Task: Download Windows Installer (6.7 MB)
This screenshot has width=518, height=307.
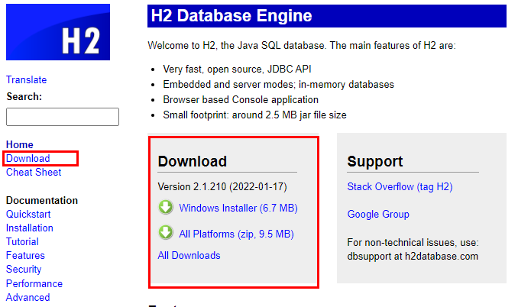Action: tap(238, 208)
